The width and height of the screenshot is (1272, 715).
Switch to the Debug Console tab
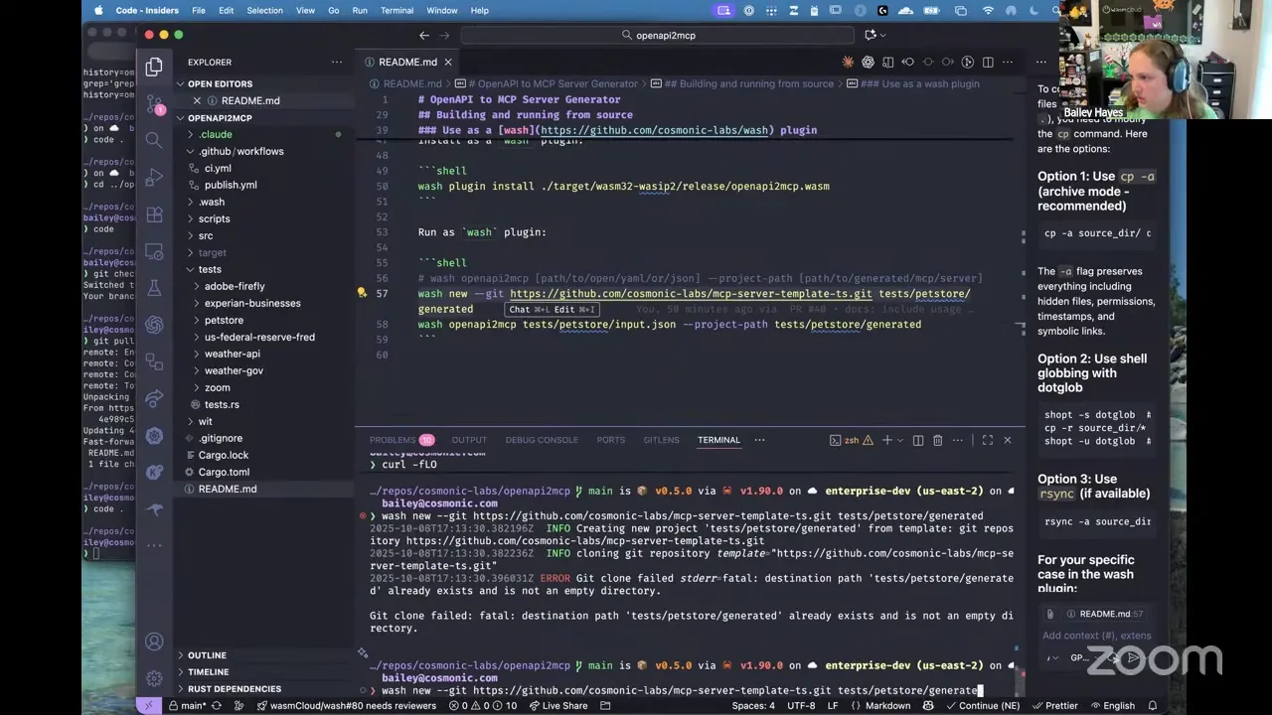pos(542,440)
